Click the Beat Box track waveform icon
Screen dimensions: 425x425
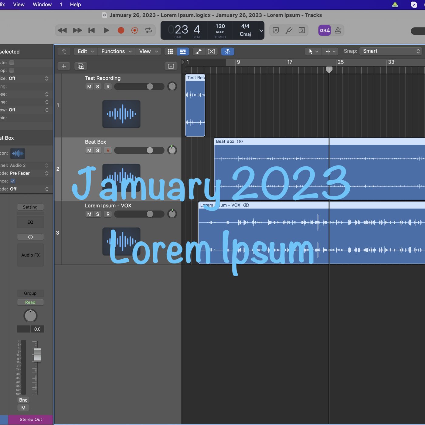click(121, 178)
